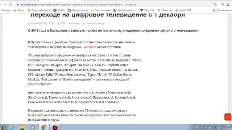The width and height of the screenshot is (232, 130).
Task: Click the address bar URL
Action: (78, 5)
